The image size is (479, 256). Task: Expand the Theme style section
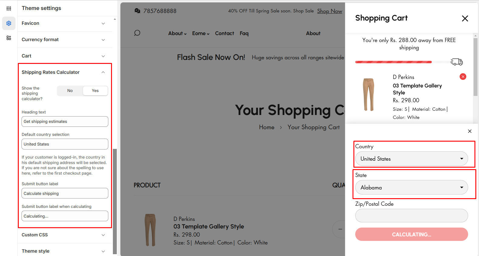65,251
